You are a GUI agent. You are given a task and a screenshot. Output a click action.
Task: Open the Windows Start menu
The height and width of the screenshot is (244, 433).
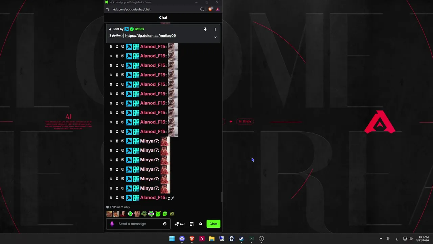pyautogui.click(x=172, y=239)
